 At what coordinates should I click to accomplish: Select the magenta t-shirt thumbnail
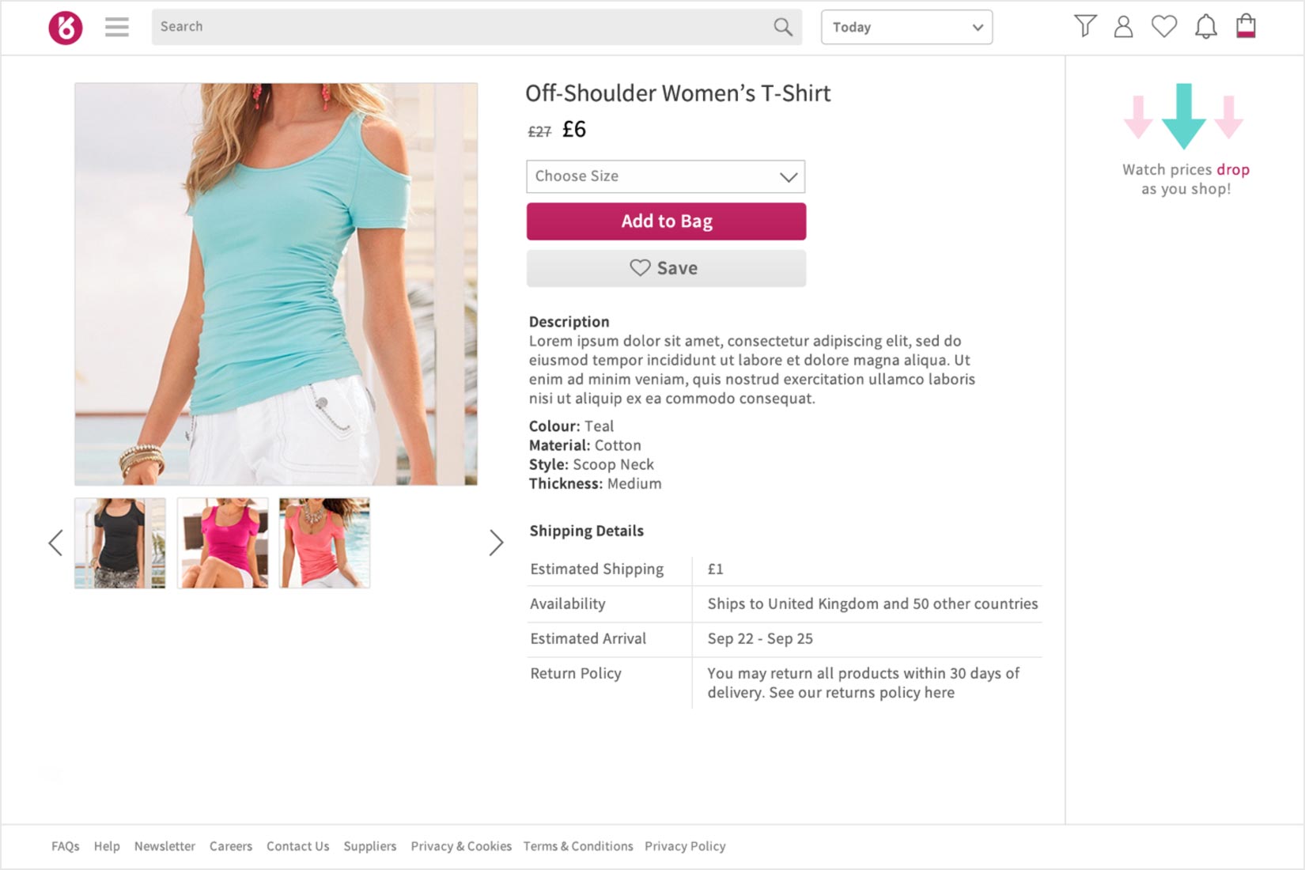click(223, 543)
